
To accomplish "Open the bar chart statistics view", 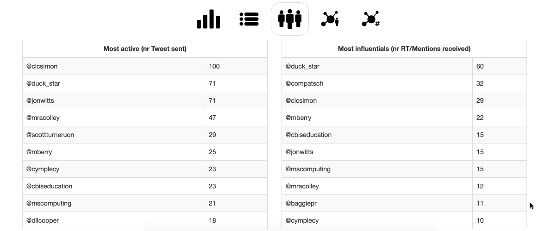I will tap(208, 19).
